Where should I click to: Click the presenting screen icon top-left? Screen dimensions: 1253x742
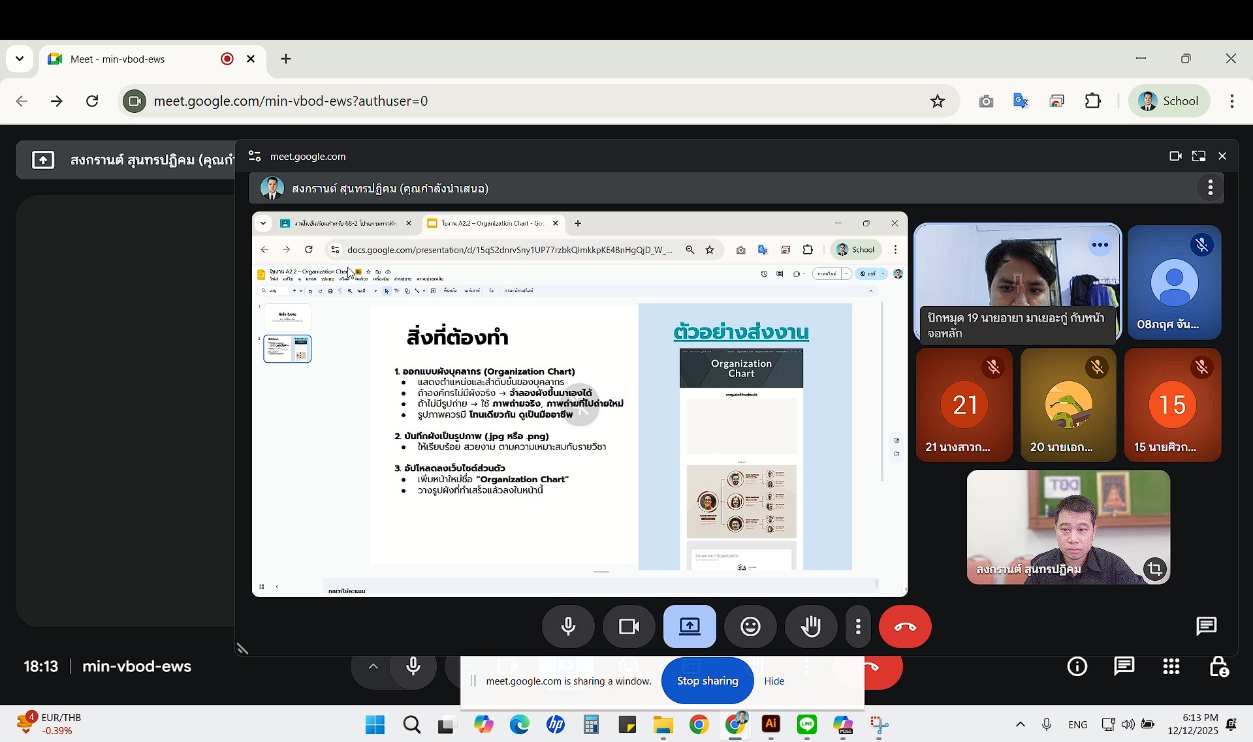pos(43,160)
